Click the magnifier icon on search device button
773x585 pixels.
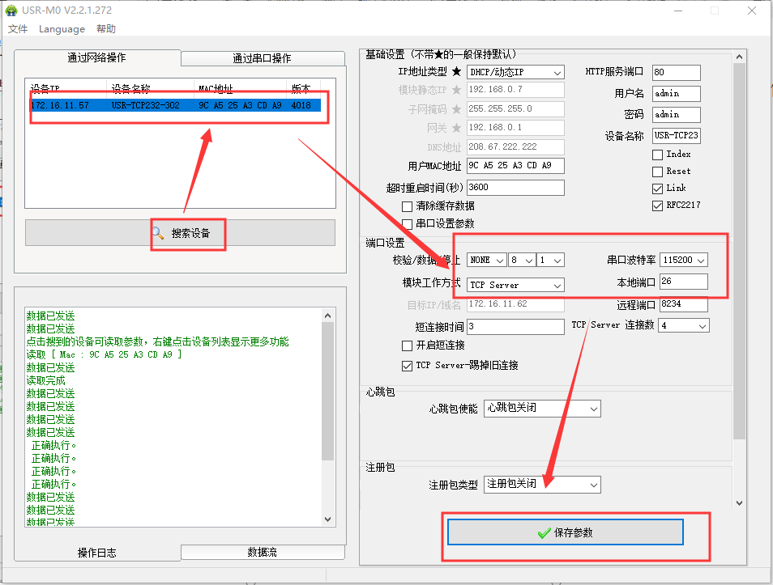pos(158,233)
